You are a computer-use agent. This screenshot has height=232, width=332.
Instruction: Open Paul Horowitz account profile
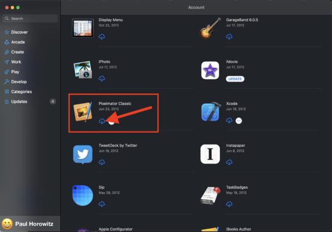click(x=30, y=224)
